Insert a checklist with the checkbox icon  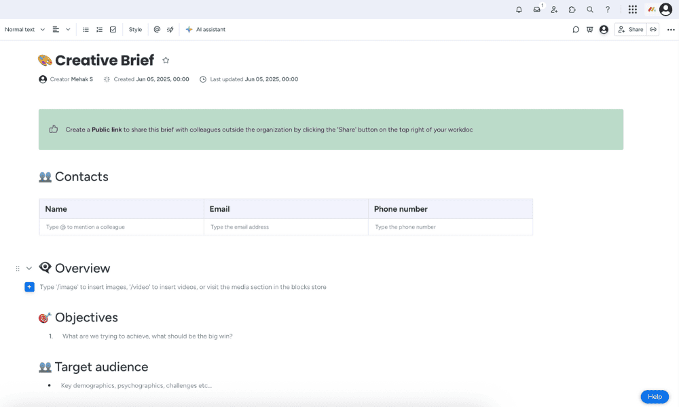[x=113, y=29]
